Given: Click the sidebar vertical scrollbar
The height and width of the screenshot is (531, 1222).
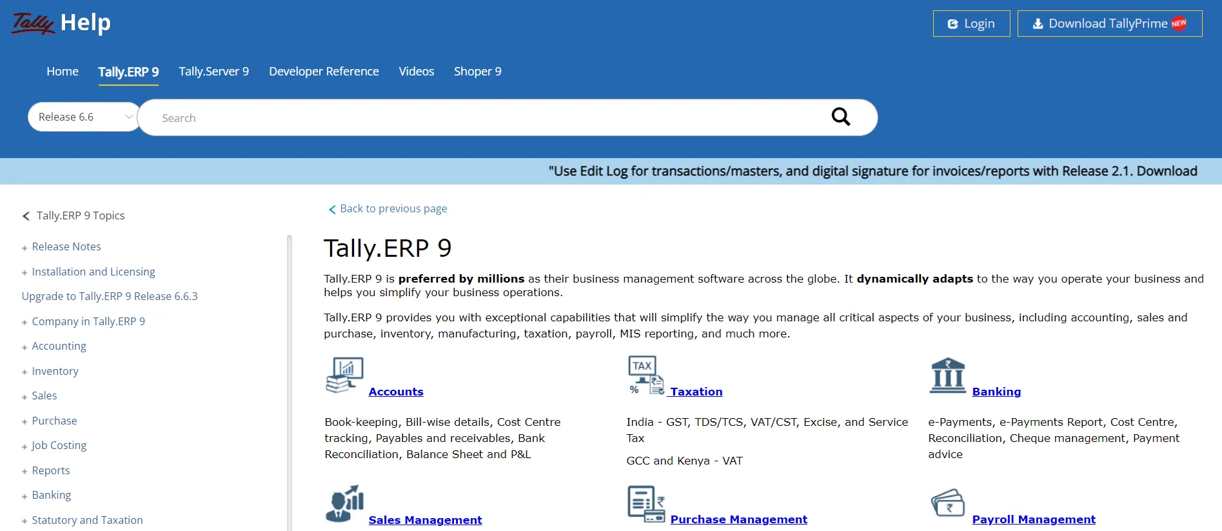Looking at the screenshot, I should [290, 383].
